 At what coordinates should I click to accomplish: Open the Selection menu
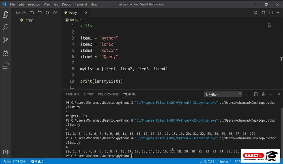34,4
